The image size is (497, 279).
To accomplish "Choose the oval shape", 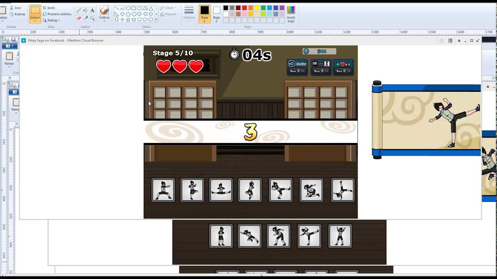I will (x=128, y=9).
